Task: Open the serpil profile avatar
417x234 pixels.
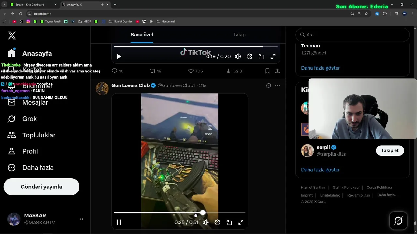Action: pos(307,150)
